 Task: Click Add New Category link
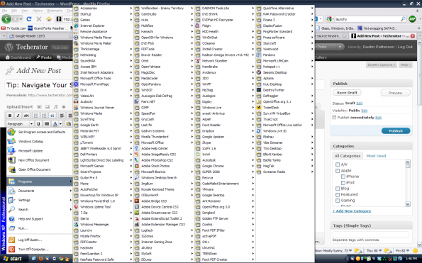(x=352, y=211)
